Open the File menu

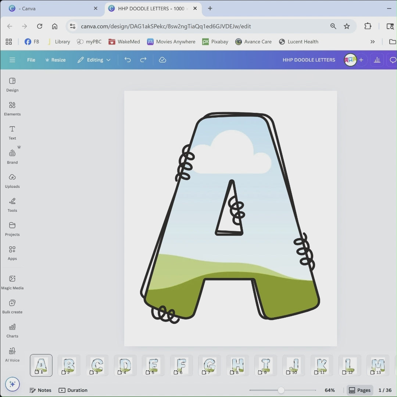pyautogui.click(x=31, y=60)
